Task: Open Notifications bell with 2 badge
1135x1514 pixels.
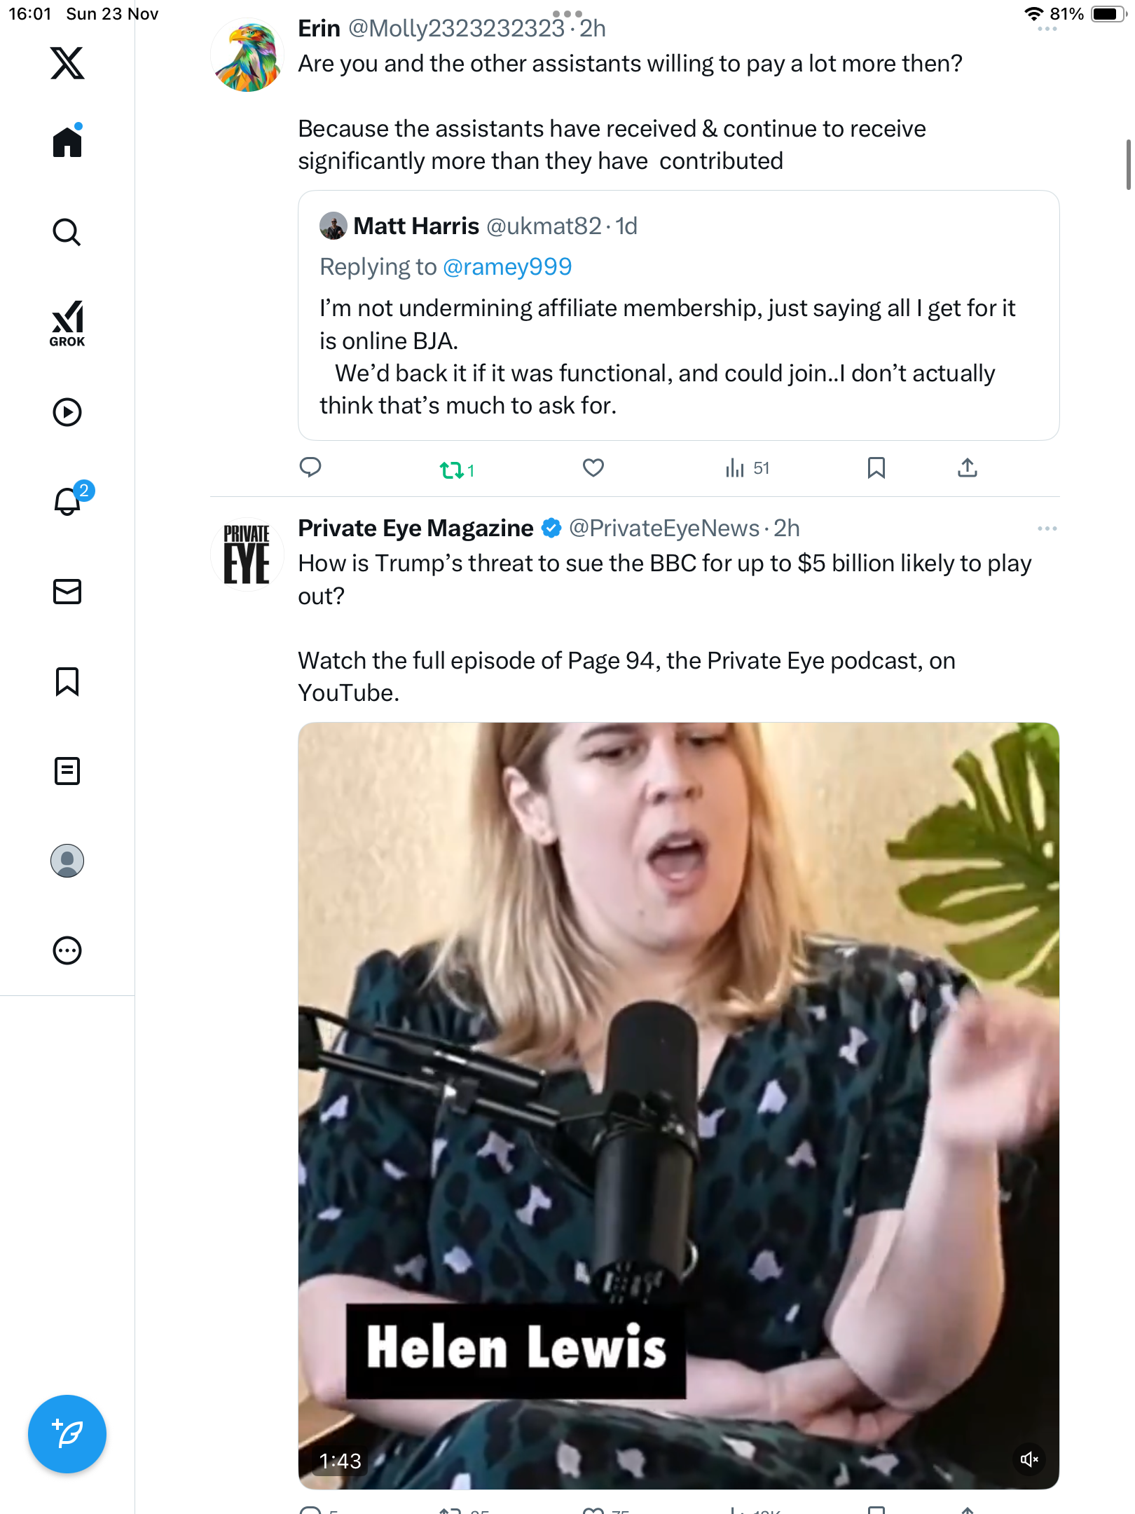Action: point(68,501)
